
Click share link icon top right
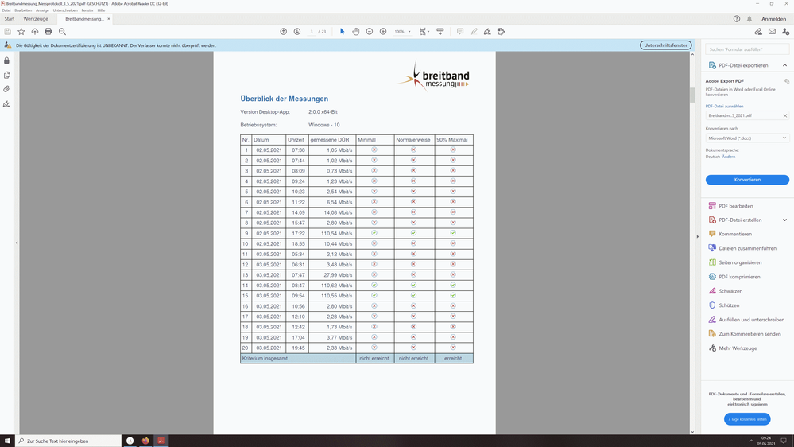click(x=758, y=32)
